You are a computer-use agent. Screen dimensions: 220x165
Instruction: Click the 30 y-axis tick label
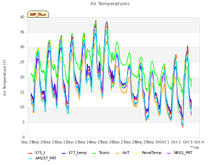(22, 47)
